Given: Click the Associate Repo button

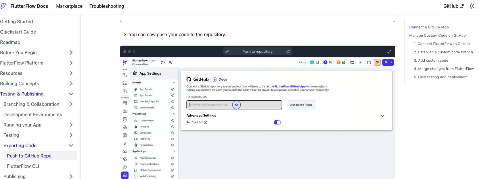Looking at the screenshot, I should click(x=301, y=105).
